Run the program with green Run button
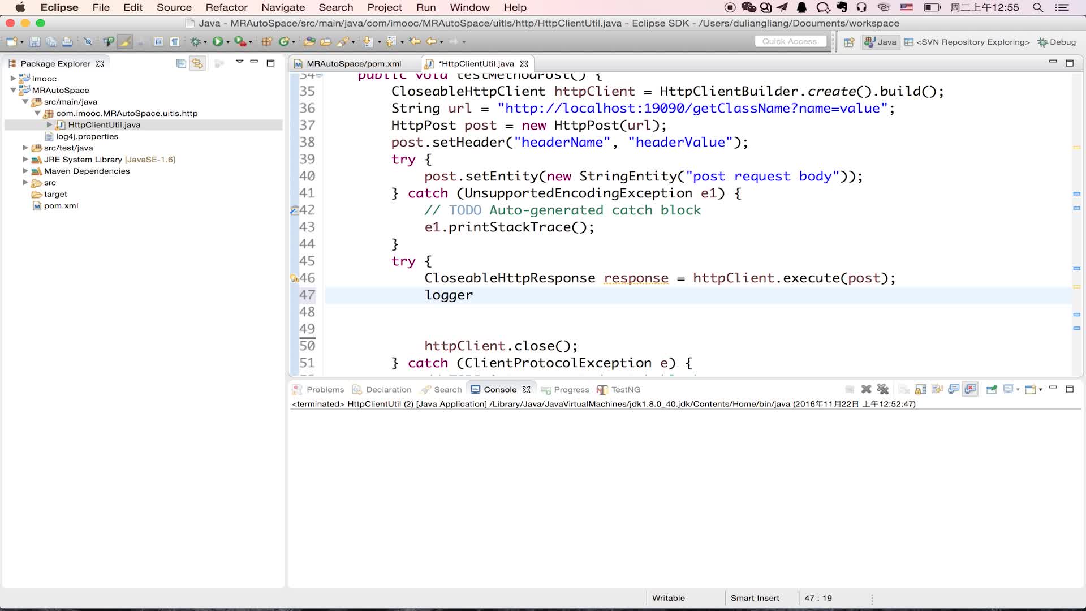 click(x=218, y=42)
